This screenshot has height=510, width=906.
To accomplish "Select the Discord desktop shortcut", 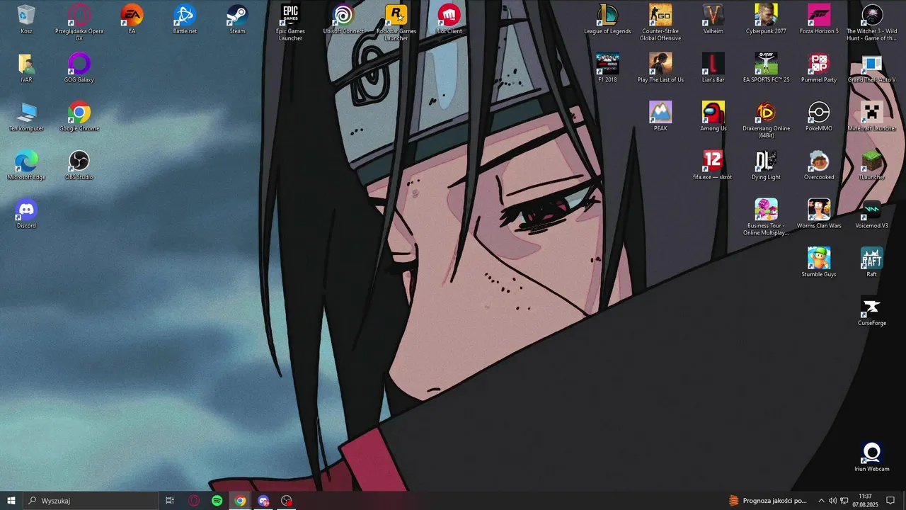I will pyautogui.click(x=26, y=214).
